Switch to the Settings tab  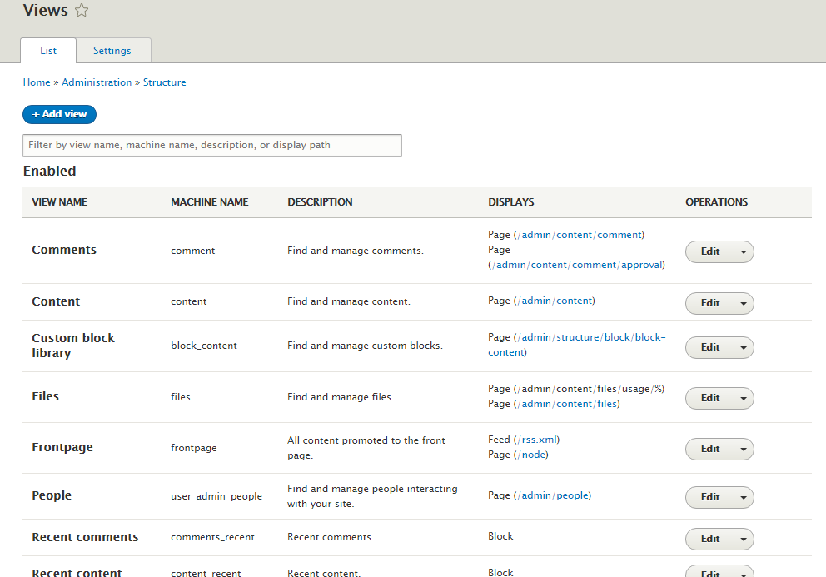pyautogui.click(x=112, y=51)
